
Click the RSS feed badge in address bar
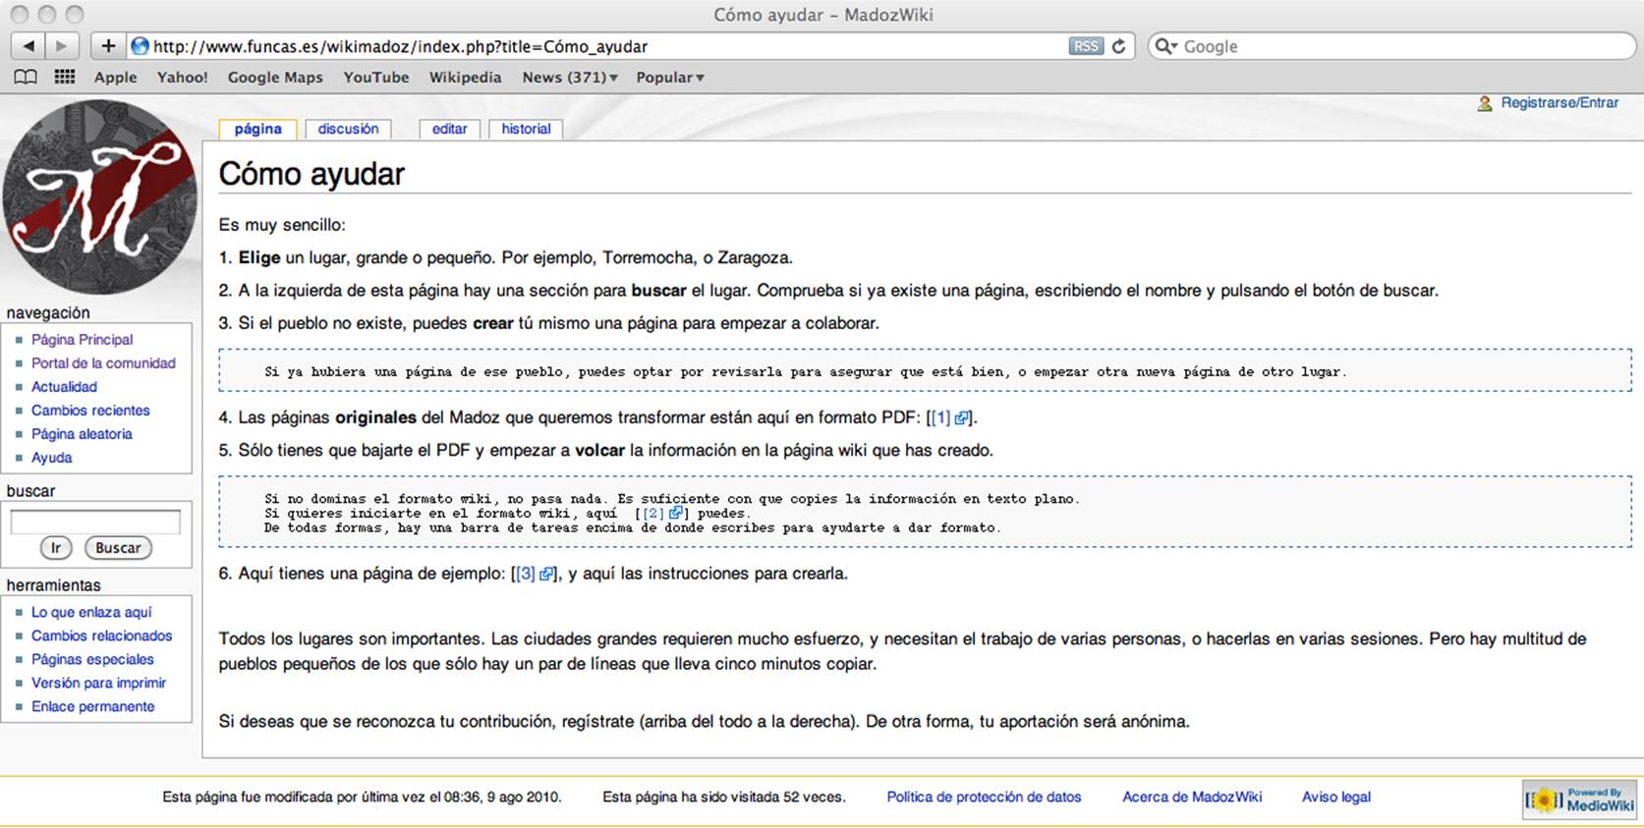pyautogui.click(x=1085, y=46)
